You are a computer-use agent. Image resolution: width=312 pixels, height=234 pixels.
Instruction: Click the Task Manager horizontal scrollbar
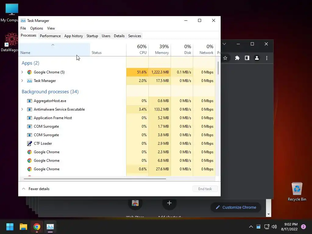(x=95, y=179)
